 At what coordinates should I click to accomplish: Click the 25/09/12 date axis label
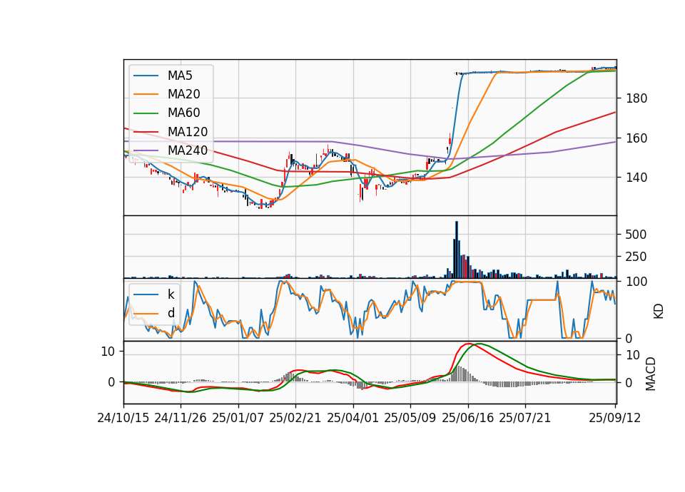[614, 418]
